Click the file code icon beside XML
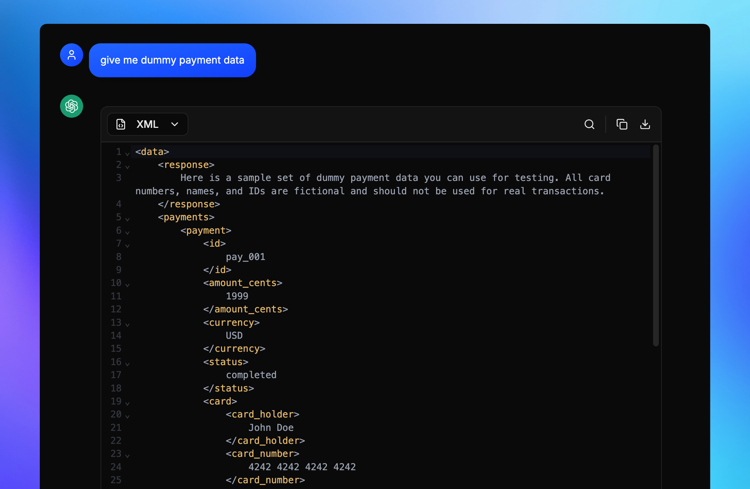This screenshot has height=489, width=750. [x=121, y=124]
